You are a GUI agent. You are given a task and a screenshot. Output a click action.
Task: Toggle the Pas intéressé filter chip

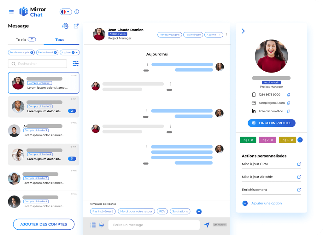click(x=47, y=52)
